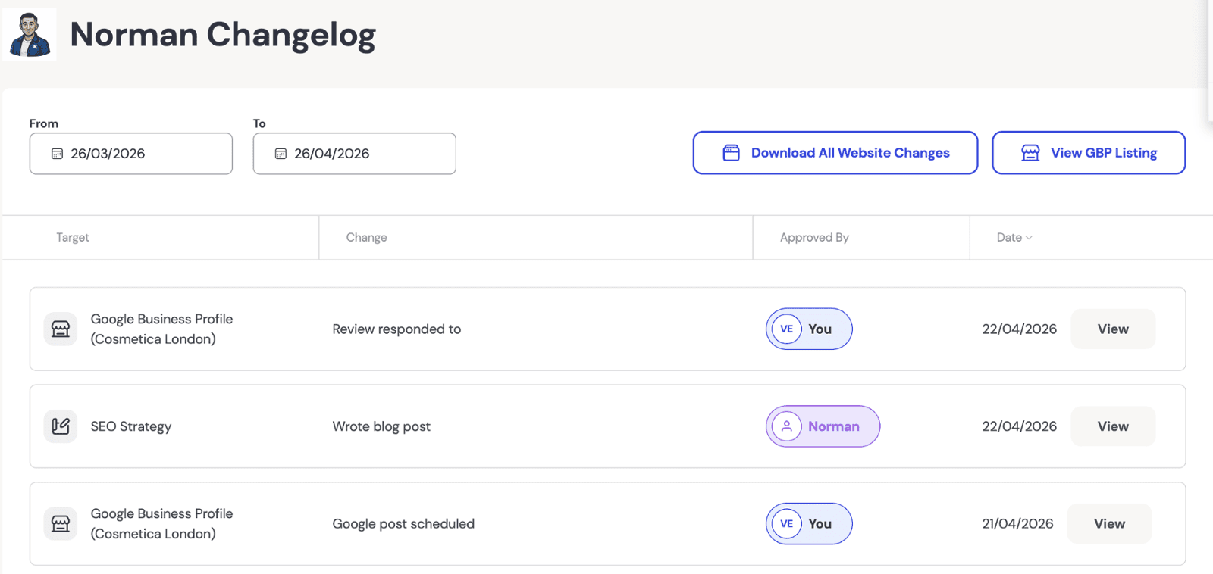Open the From date field 26/03/2026

pos(131,154)
